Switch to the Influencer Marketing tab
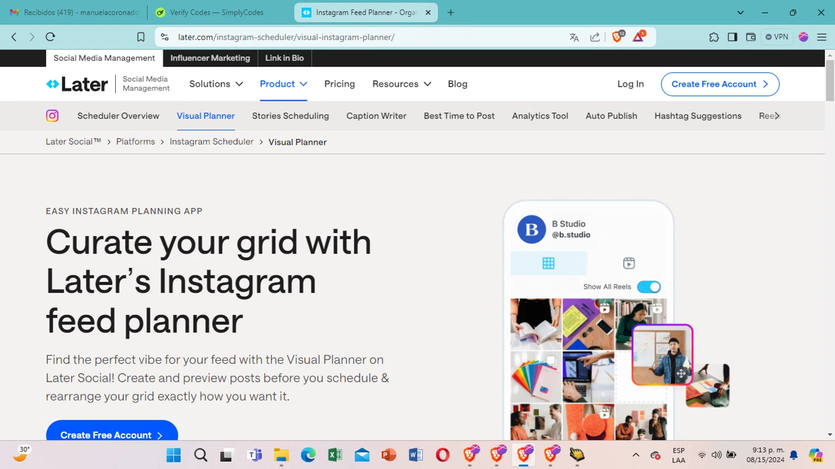Image resolution: width=835 pixels, height=469 pixels. [x=210, y=58]
